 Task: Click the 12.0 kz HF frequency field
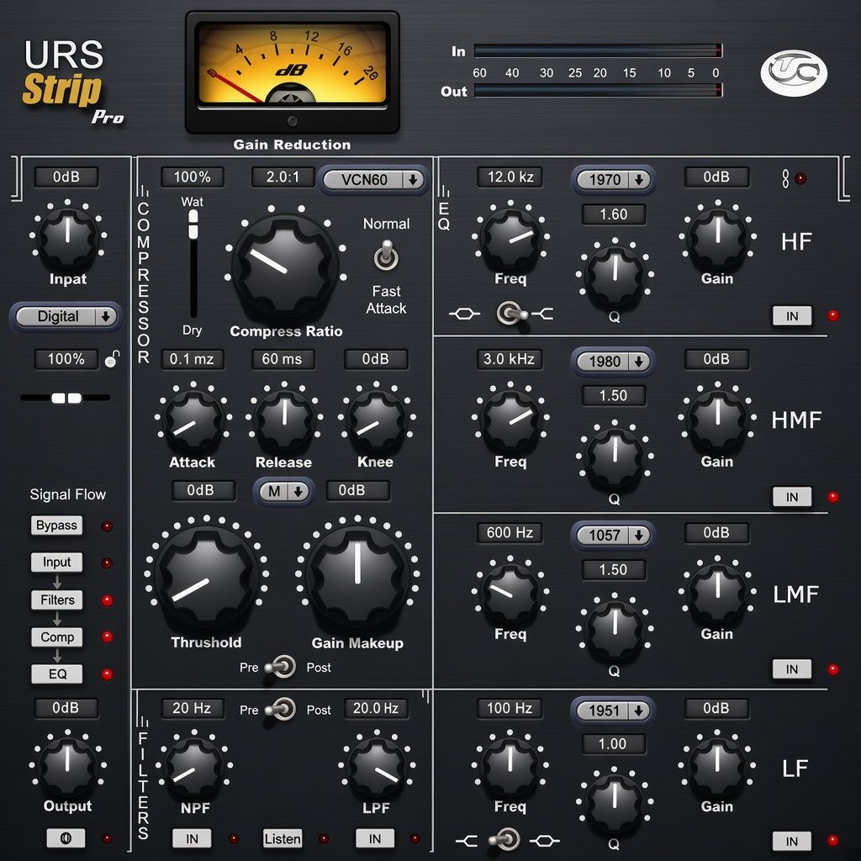(x=510, y=177)
